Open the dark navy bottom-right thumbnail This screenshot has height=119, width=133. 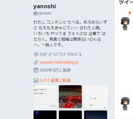95,115
